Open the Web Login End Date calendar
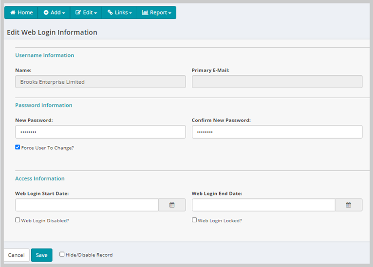 click(348, 205)
